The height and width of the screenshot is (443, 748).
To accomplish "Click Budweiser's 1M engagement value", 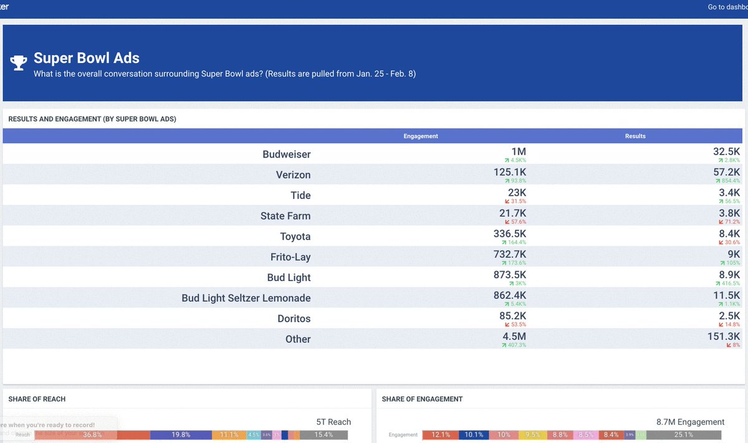I will [x=519, y=151].
